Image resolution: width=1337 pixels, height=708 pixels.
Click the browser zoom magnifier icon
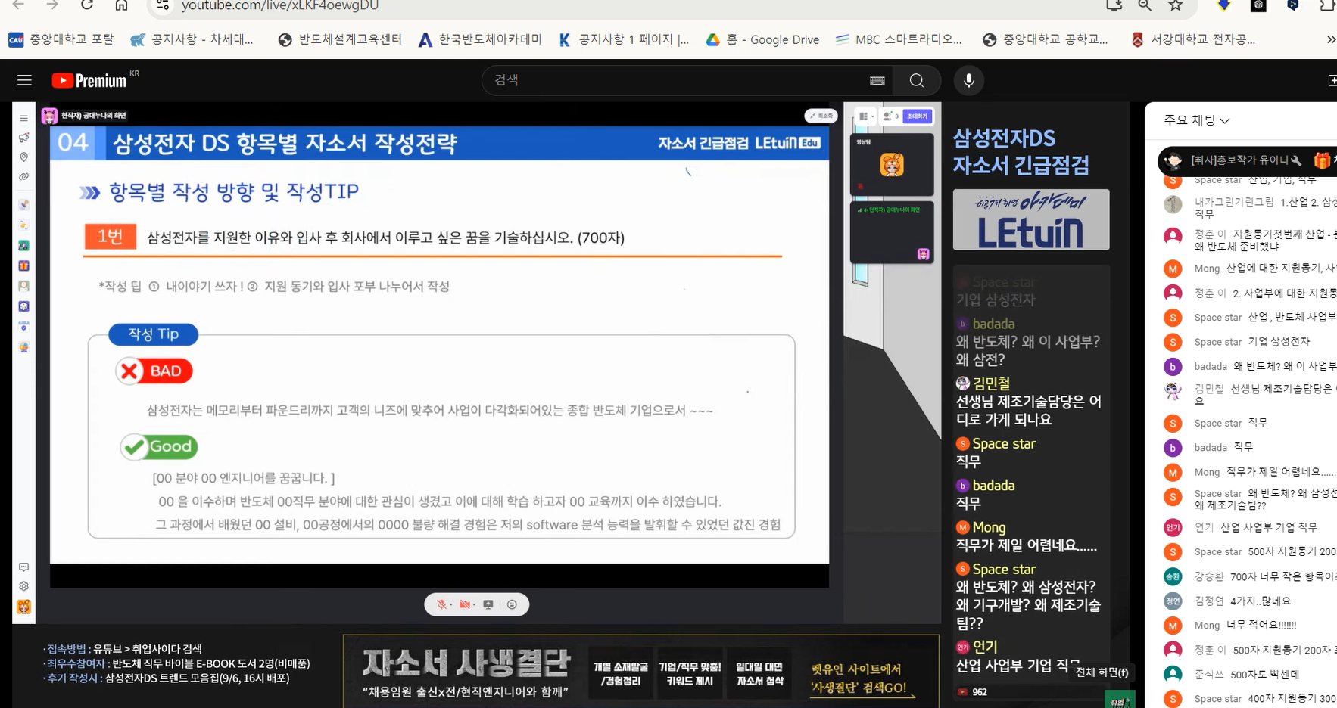coord(1145,5)
